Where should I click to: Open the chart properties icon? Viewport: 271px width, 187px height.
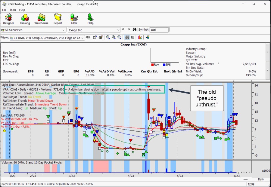pyautogui.click(x=95, y=37)
